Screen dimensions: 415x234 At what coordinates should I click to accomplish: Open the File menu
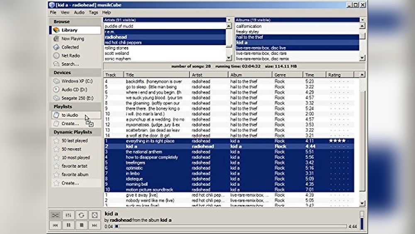53,12
